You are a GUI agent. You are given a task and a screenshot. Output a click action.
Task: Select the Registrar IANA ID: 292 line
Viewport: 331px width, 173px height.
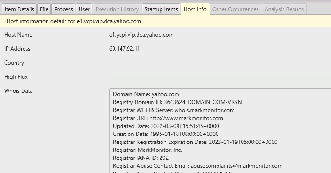coord(141,158)
